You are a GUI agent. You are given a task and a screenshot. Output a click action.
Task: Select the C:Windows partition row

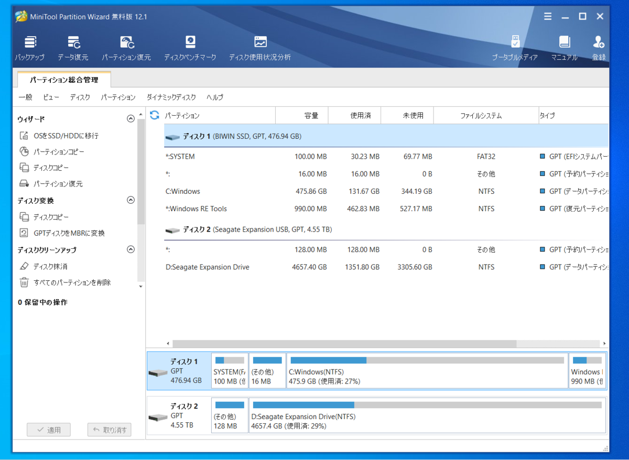point(386,191)
